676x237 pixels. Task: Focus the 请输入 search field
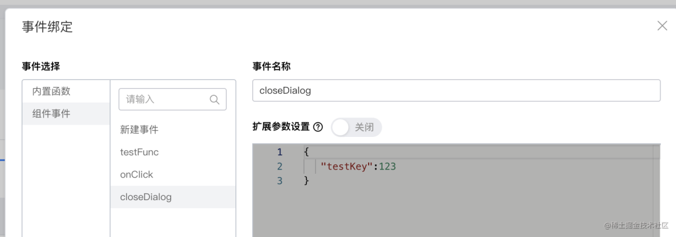click(173, 99)
